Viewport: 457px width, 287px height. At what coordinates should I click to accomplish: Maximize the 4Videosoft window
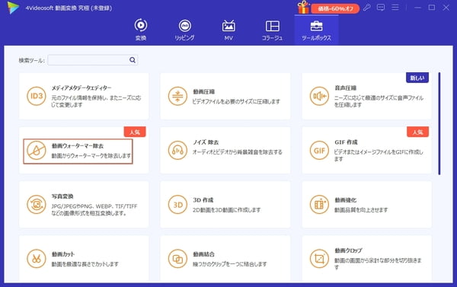coord(432,8)
